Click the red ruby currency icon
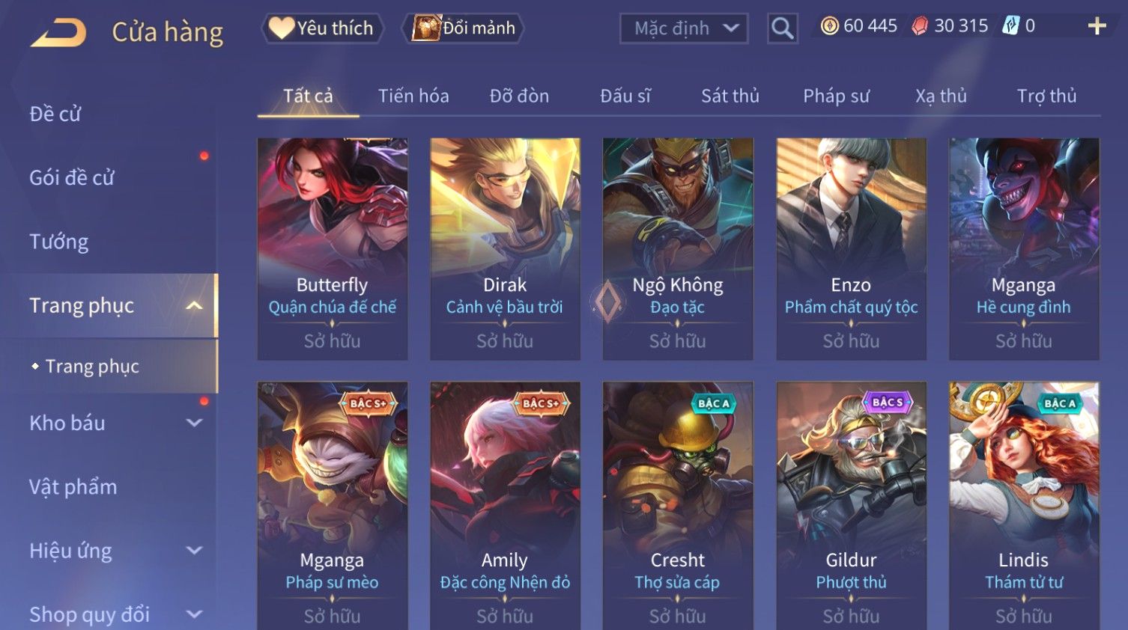Screen dimensions: 1128x630 [x=921, y=26]
